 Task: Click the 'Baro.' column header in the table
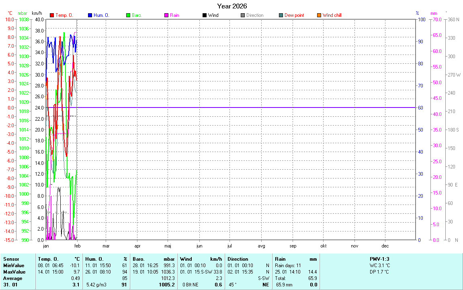pos(139,259)
